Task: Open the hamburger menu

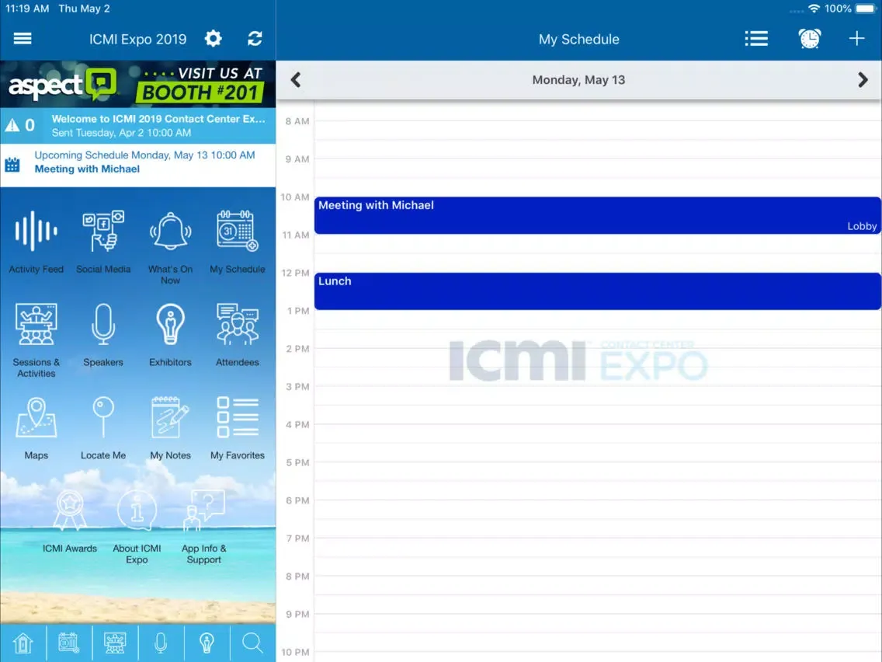Action: [x=23, y=38]
